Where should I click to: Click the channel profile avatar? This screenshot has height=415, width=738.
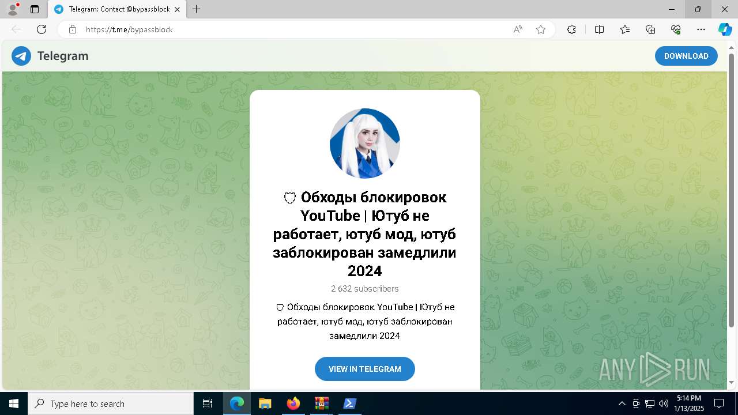[365, 144]
